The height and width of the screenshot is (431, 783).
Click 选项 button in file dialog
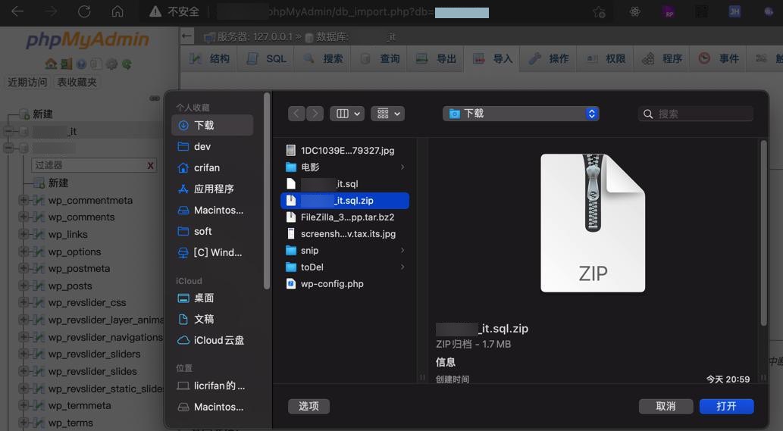pyautogui.click(x=309, y=406)
